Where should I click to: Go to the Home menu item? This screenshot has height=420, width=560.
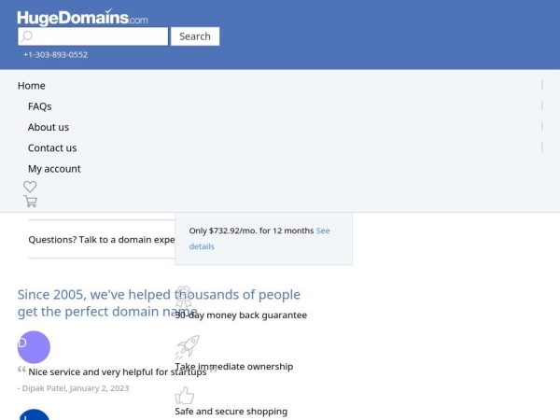(31, 86)
